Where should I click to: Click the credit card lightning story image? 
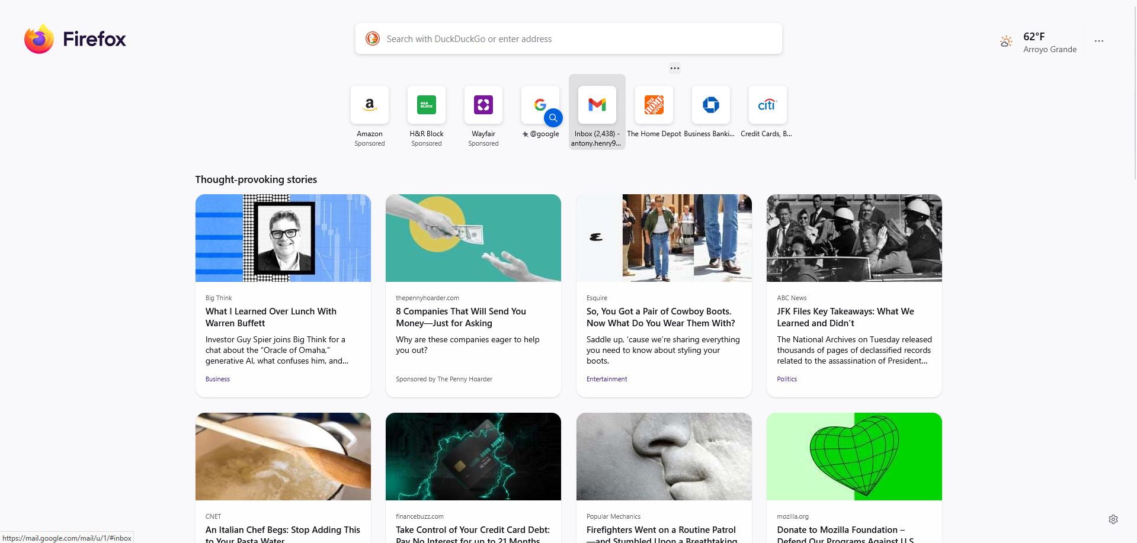(x=473, y=457)
